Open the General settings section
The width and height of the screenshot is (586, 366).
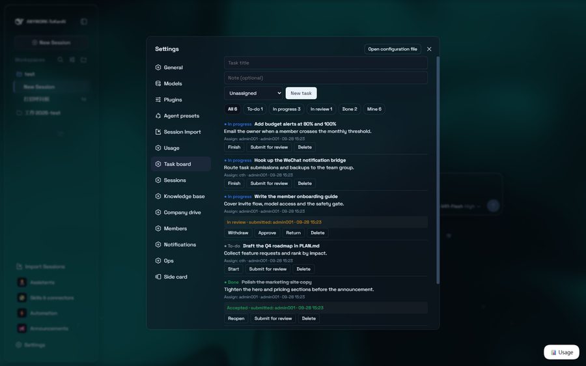[x=181, y=67]
